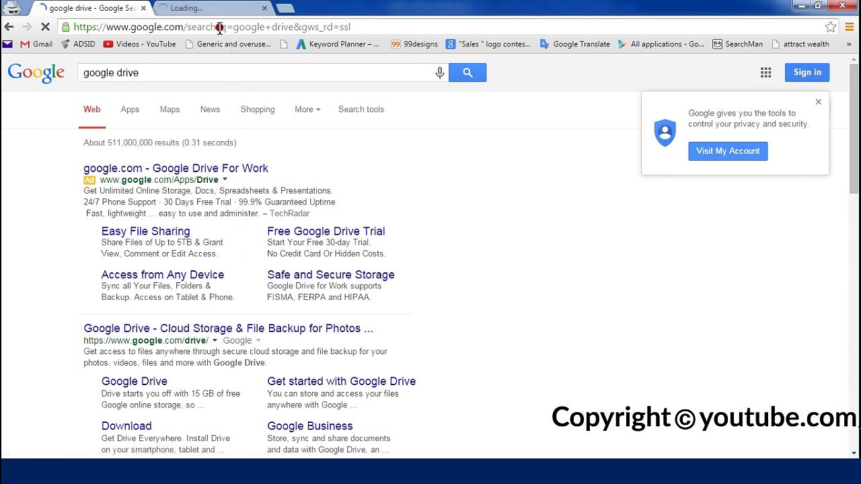
Task: Open the Free Google Drive Trial link
Action: click(326, 231)
